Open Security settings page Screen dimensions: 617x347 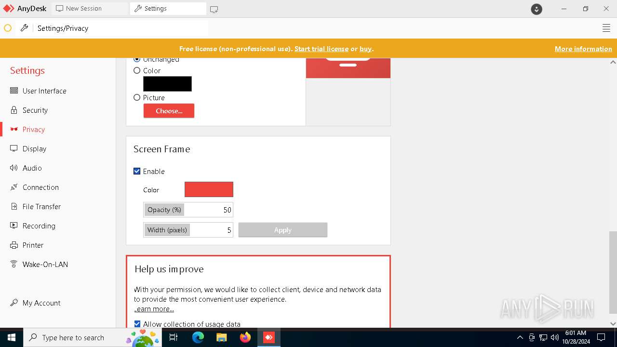(x=35, y=110)
